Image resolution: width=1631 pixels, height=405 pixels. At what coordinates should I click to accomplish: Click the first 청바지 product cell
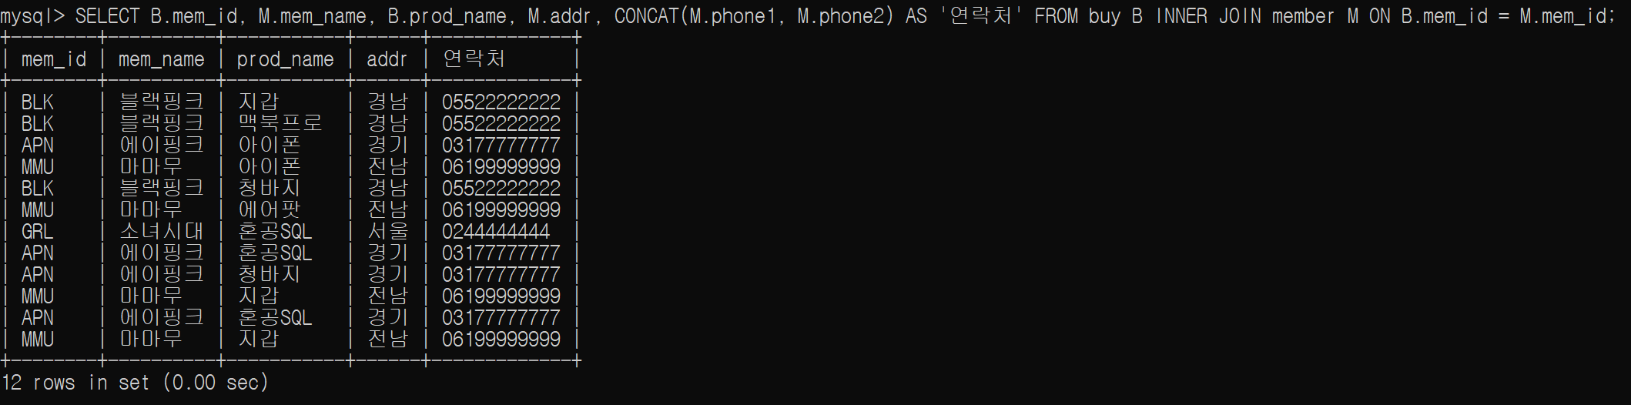tap(269, 188)
